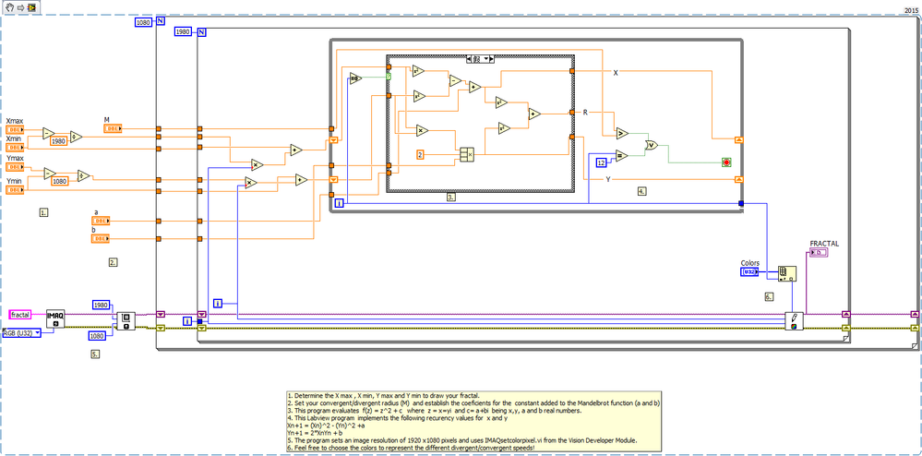Select the IMAQ Create VI node
This screenshot has height=456, width=922.
coord(55,318)
